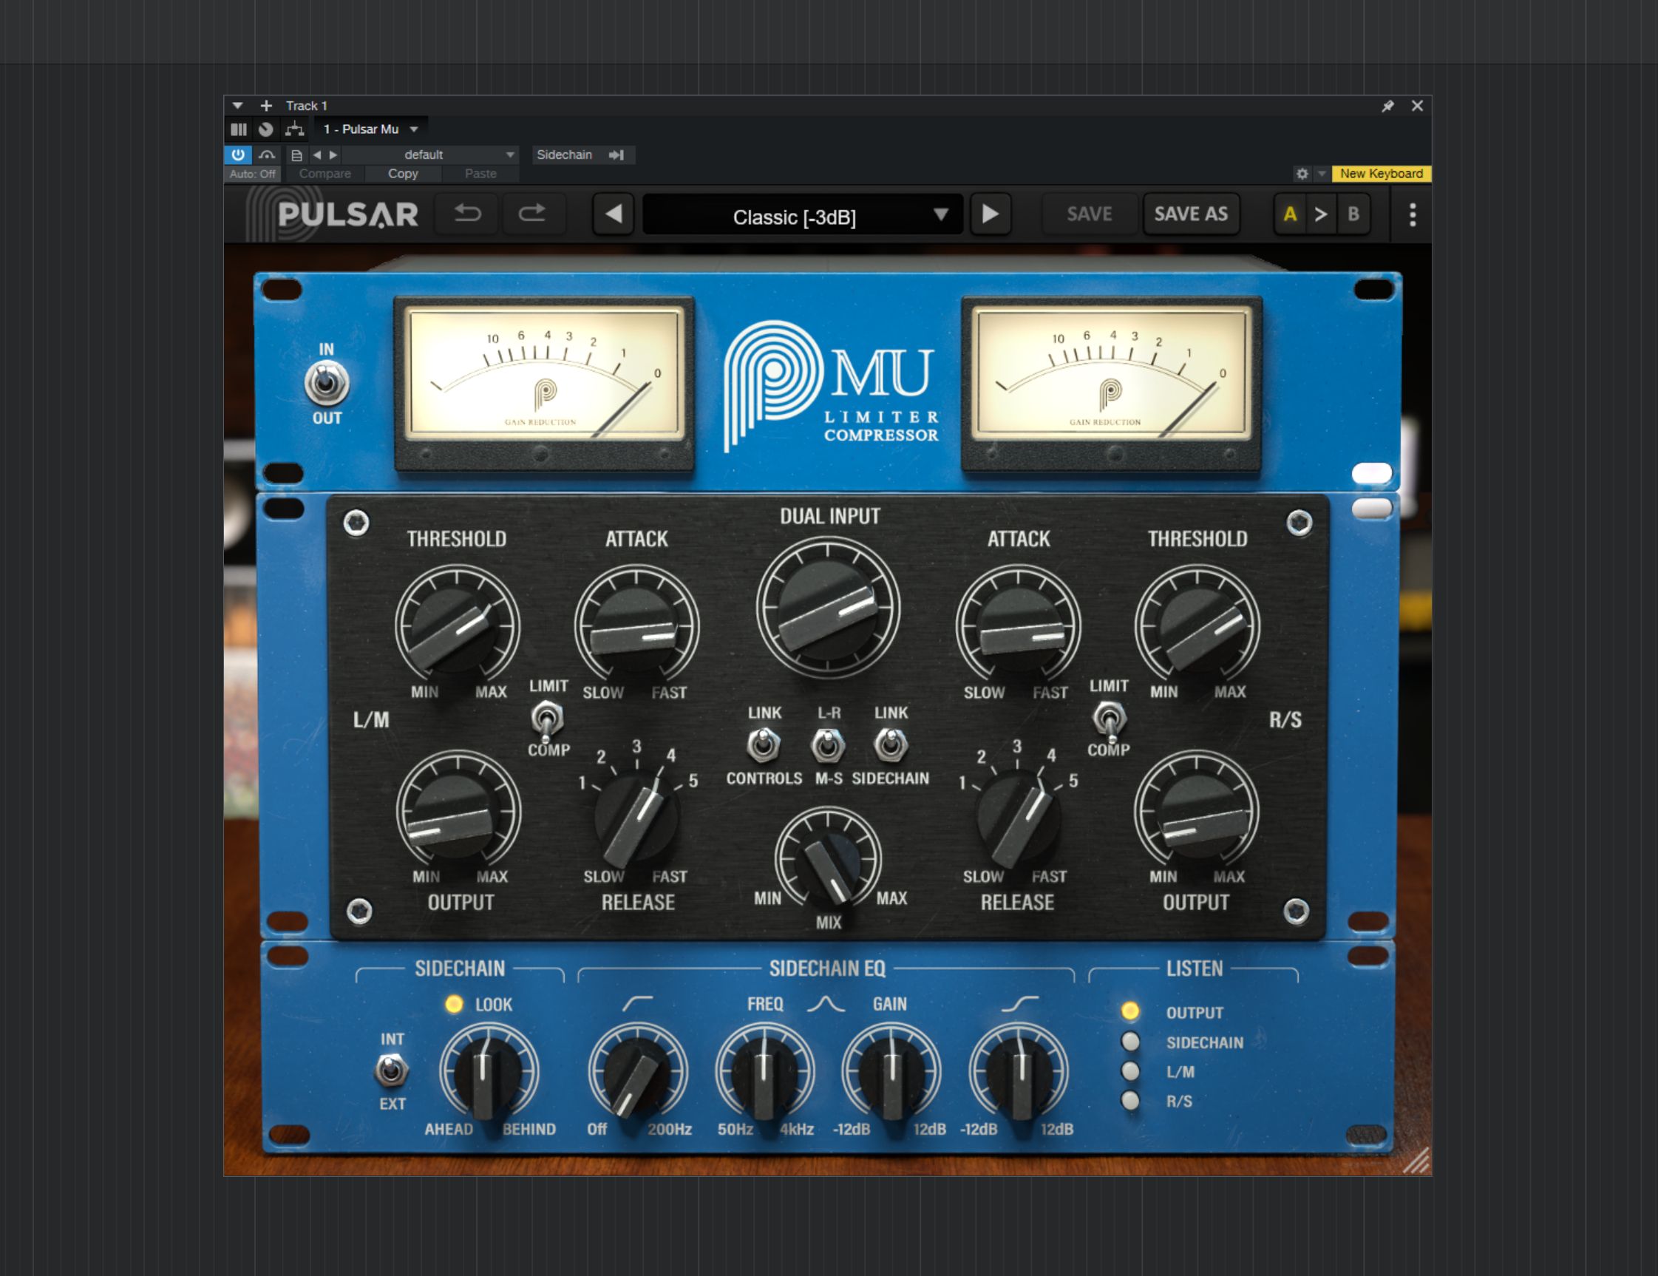The image size is (1658, 1276).
Task: Click the L/M RELEASE knob
Action: pyautogui.click(x=636, y=820)
